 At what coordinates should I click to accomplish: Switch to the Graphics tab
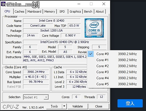tap(75, 12)
